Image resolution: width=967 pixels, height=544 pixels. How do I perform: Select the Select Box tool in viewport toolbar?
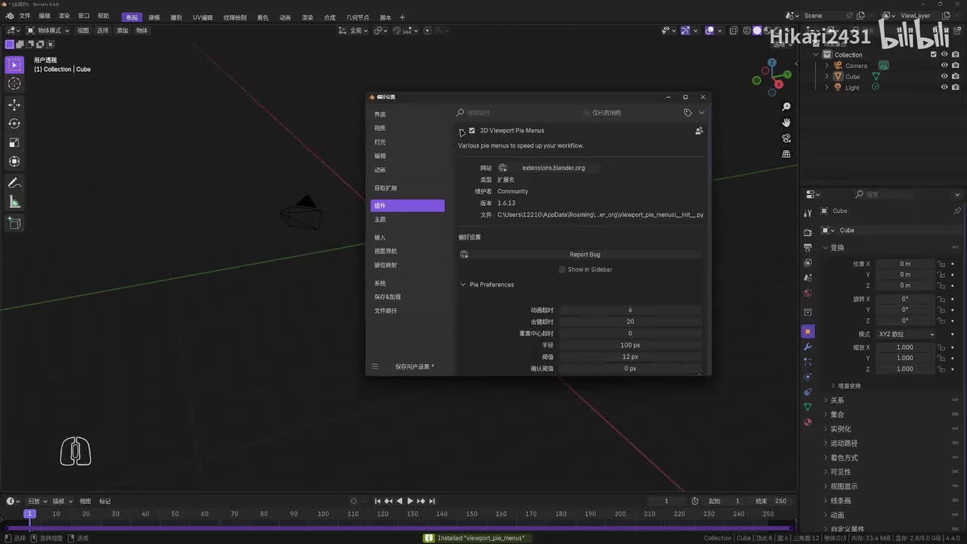tap(14, 66)
